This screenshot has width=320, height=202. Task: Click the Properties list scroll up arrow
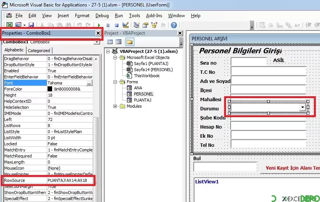pos(96,59)
